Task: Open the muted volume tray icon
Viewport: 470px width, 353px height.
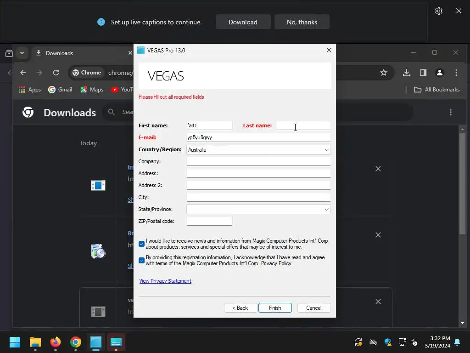Action: (x=414, y=342)
